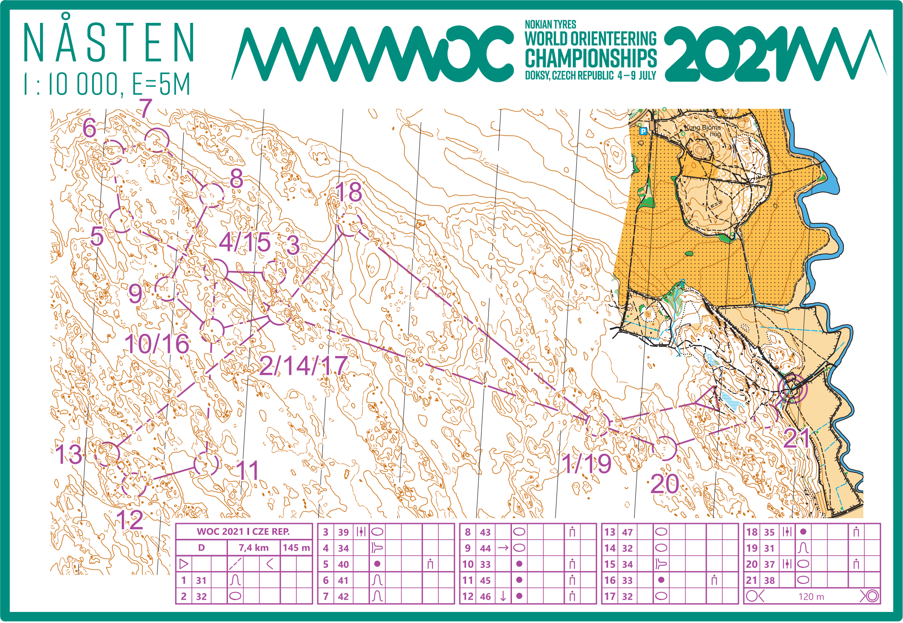Image resolution: width=903 pixels, height=623 pixels.
Task: Click control code '47' in row 13
Action: [x=627, y=532]
